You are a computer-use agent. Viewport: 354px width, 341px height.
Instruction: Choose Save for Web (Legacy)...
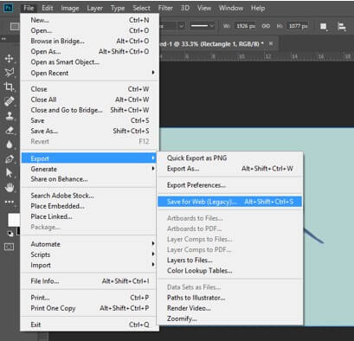[230, 202]
